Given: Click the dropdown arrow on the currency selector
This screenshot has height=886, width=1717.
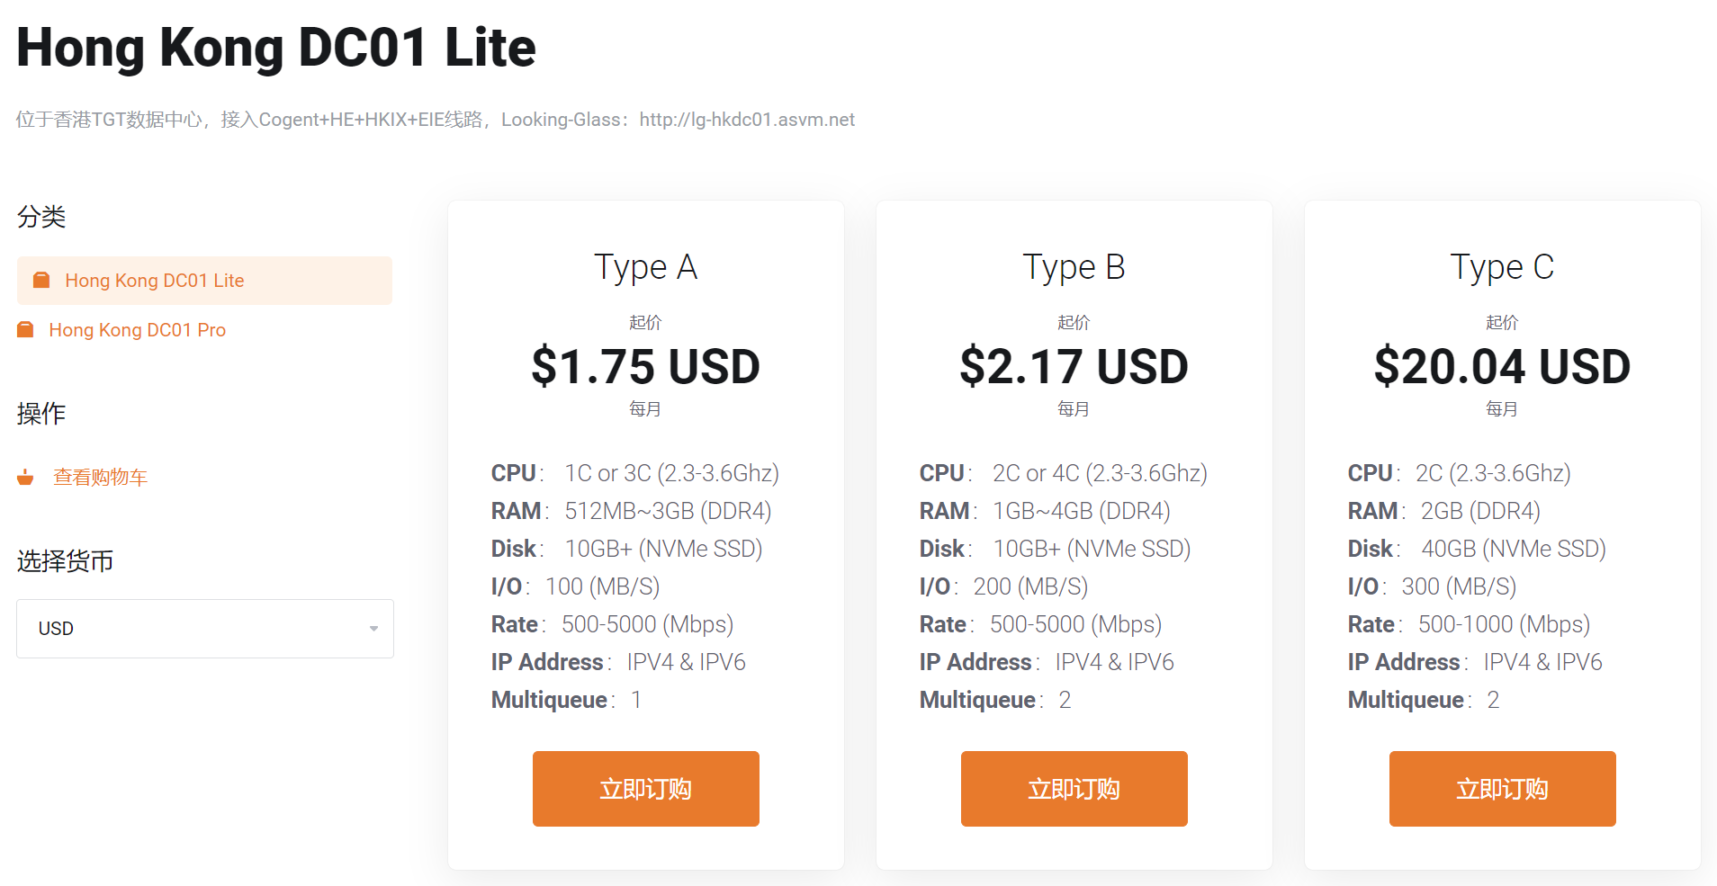Looking at the screenshot, I should tap(373, 628).
